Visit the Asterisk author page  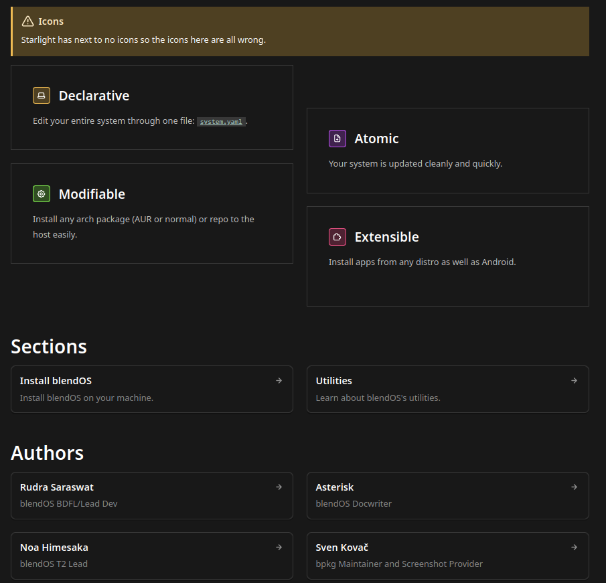pyautogui.click(x=335, y=487)
